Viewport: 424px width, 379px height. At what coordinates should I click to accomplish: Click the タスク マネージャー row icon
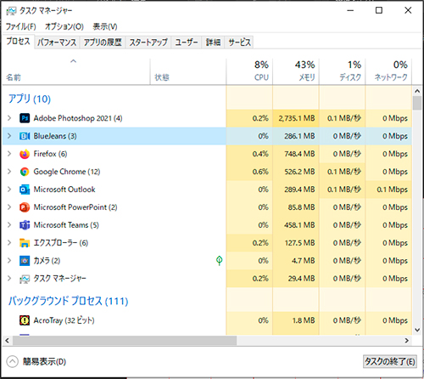[25, 279]
